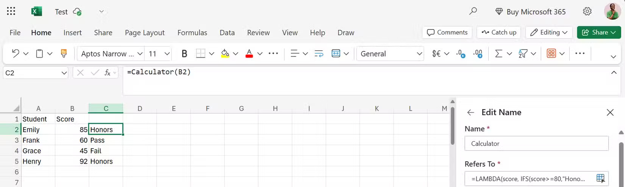
Task: Click the Undo arrow icon
Action: coord(16,54)
